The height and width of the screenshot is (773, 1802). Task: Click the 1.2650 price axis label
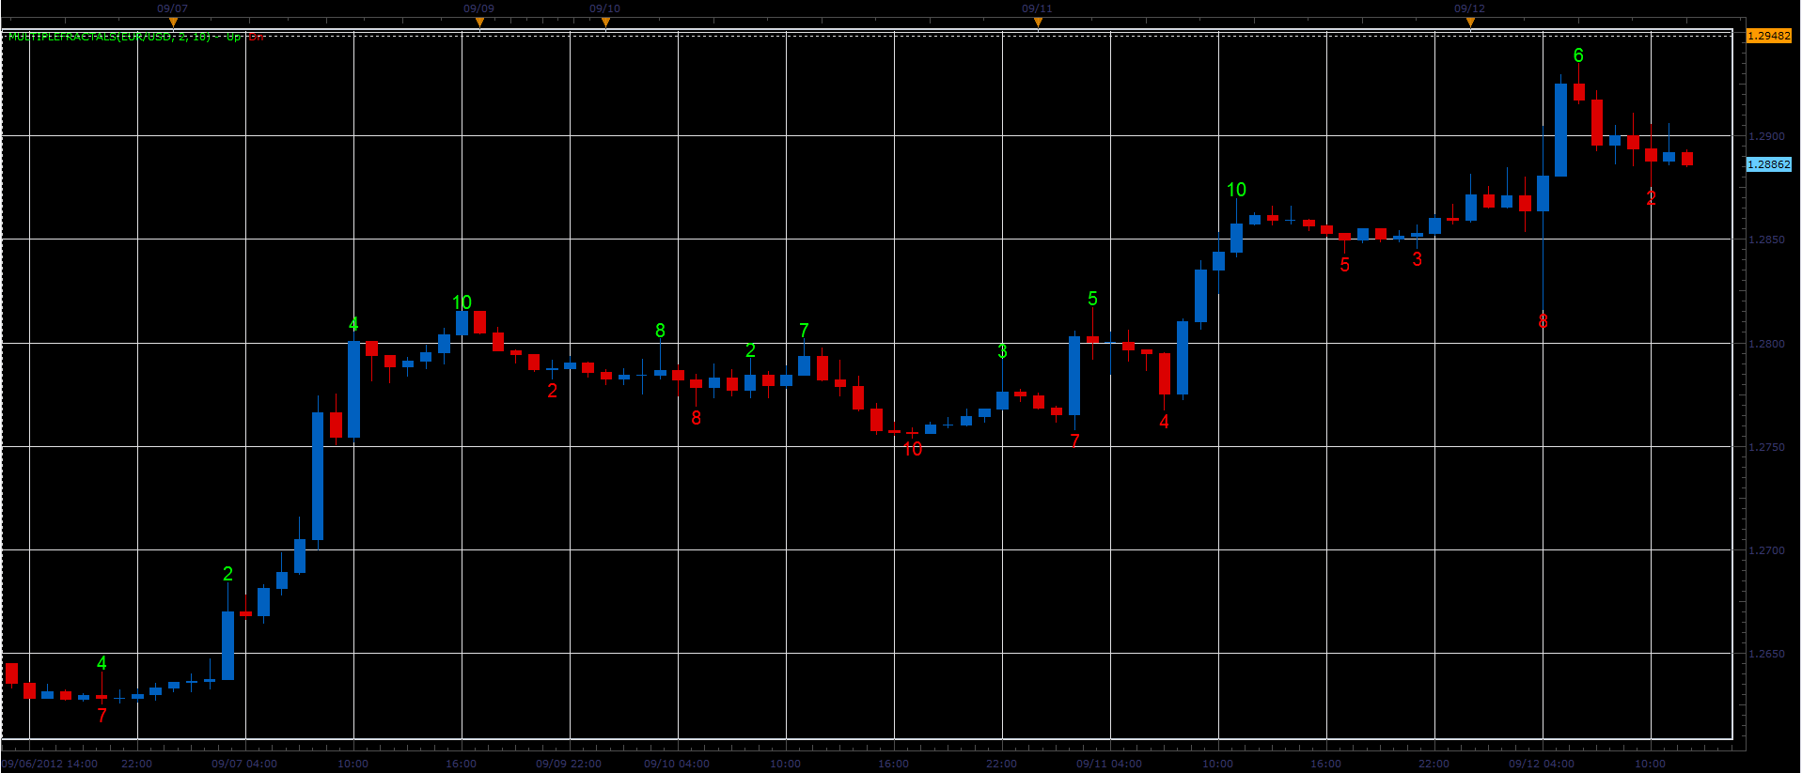click(1766, 654)
